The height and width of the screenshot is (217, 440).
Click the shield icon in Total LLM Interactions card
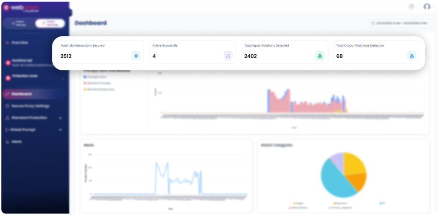[x=136, y=56]
